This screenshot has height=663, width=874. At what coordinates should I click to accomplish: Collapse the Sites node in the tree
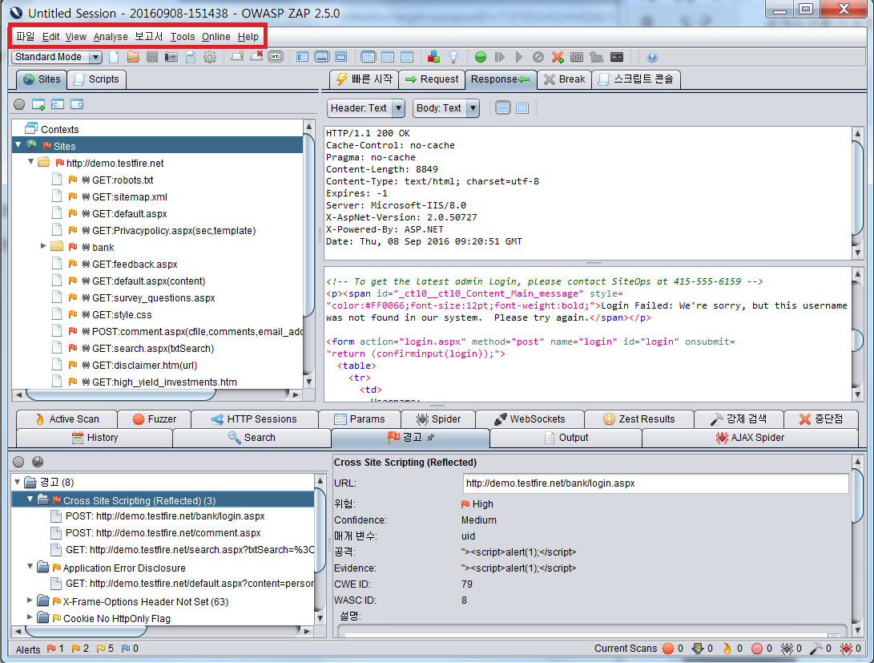coord(18,146)
